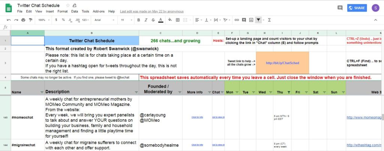Open the Help menu
The height and width of the screenshot is (151, 384).
[x=111, y=11]
